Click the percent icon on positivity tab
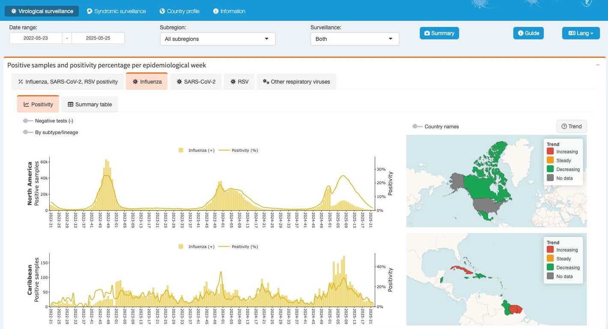The width and height of the screenshot is (608, 329). click(20, 81)
